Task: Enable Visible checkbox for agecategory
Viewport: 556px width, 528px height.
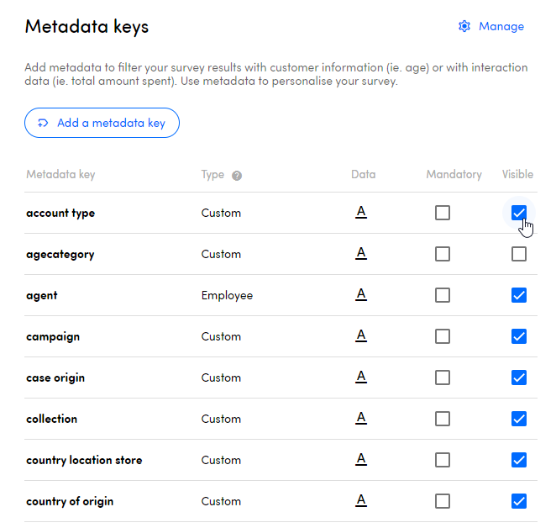Action: [519, 254]
